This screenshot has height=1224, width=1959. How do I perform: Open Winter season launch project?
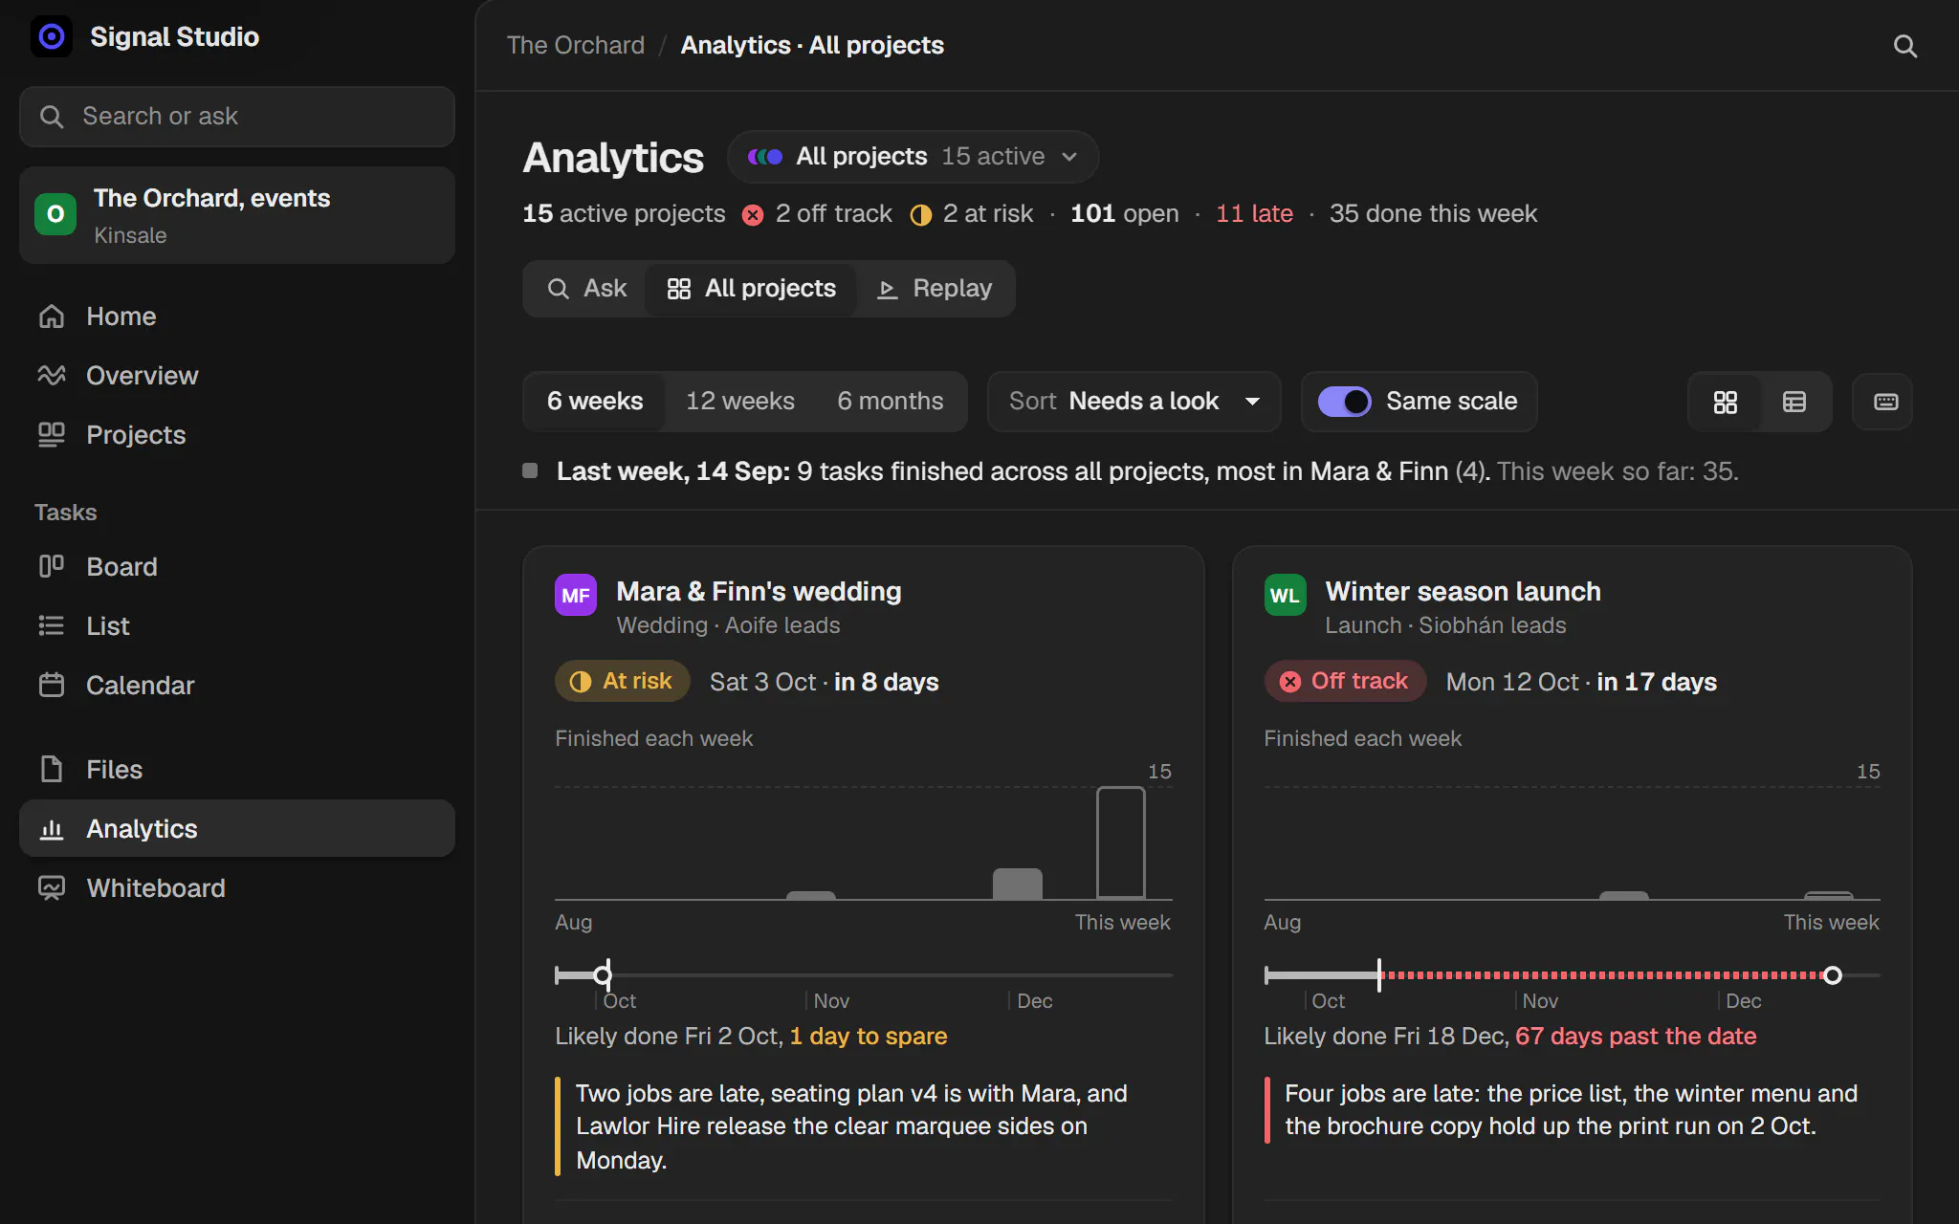1464,592
